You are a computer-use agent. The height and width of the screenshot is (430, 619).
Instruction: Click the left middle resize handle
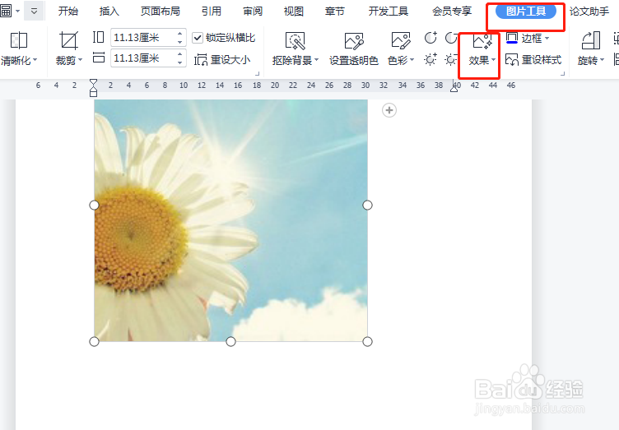pyautogui.click(x=94, y=205)
